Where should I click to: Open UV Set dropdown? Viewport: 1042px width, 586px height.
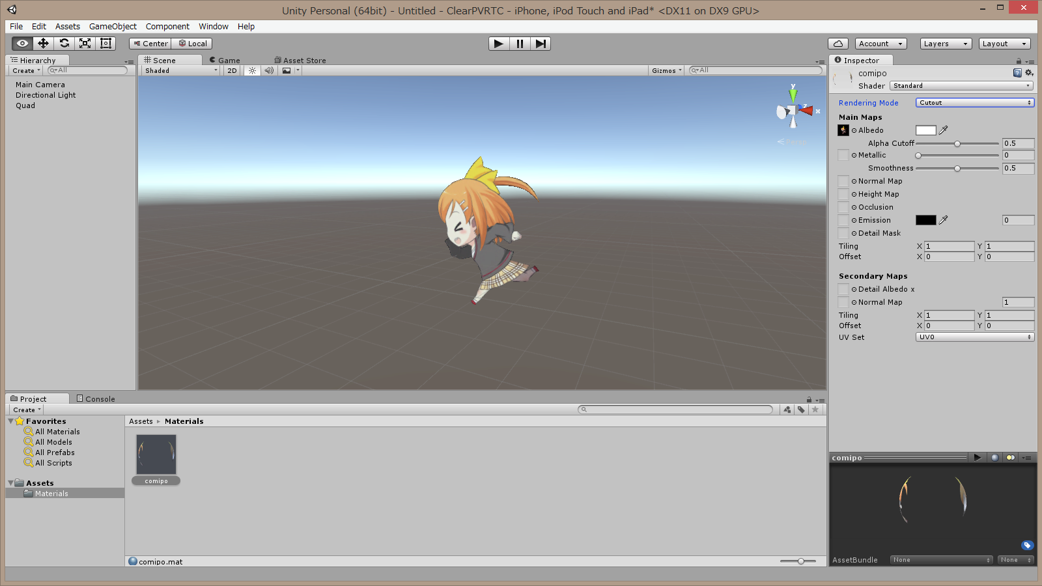[975, 337]
